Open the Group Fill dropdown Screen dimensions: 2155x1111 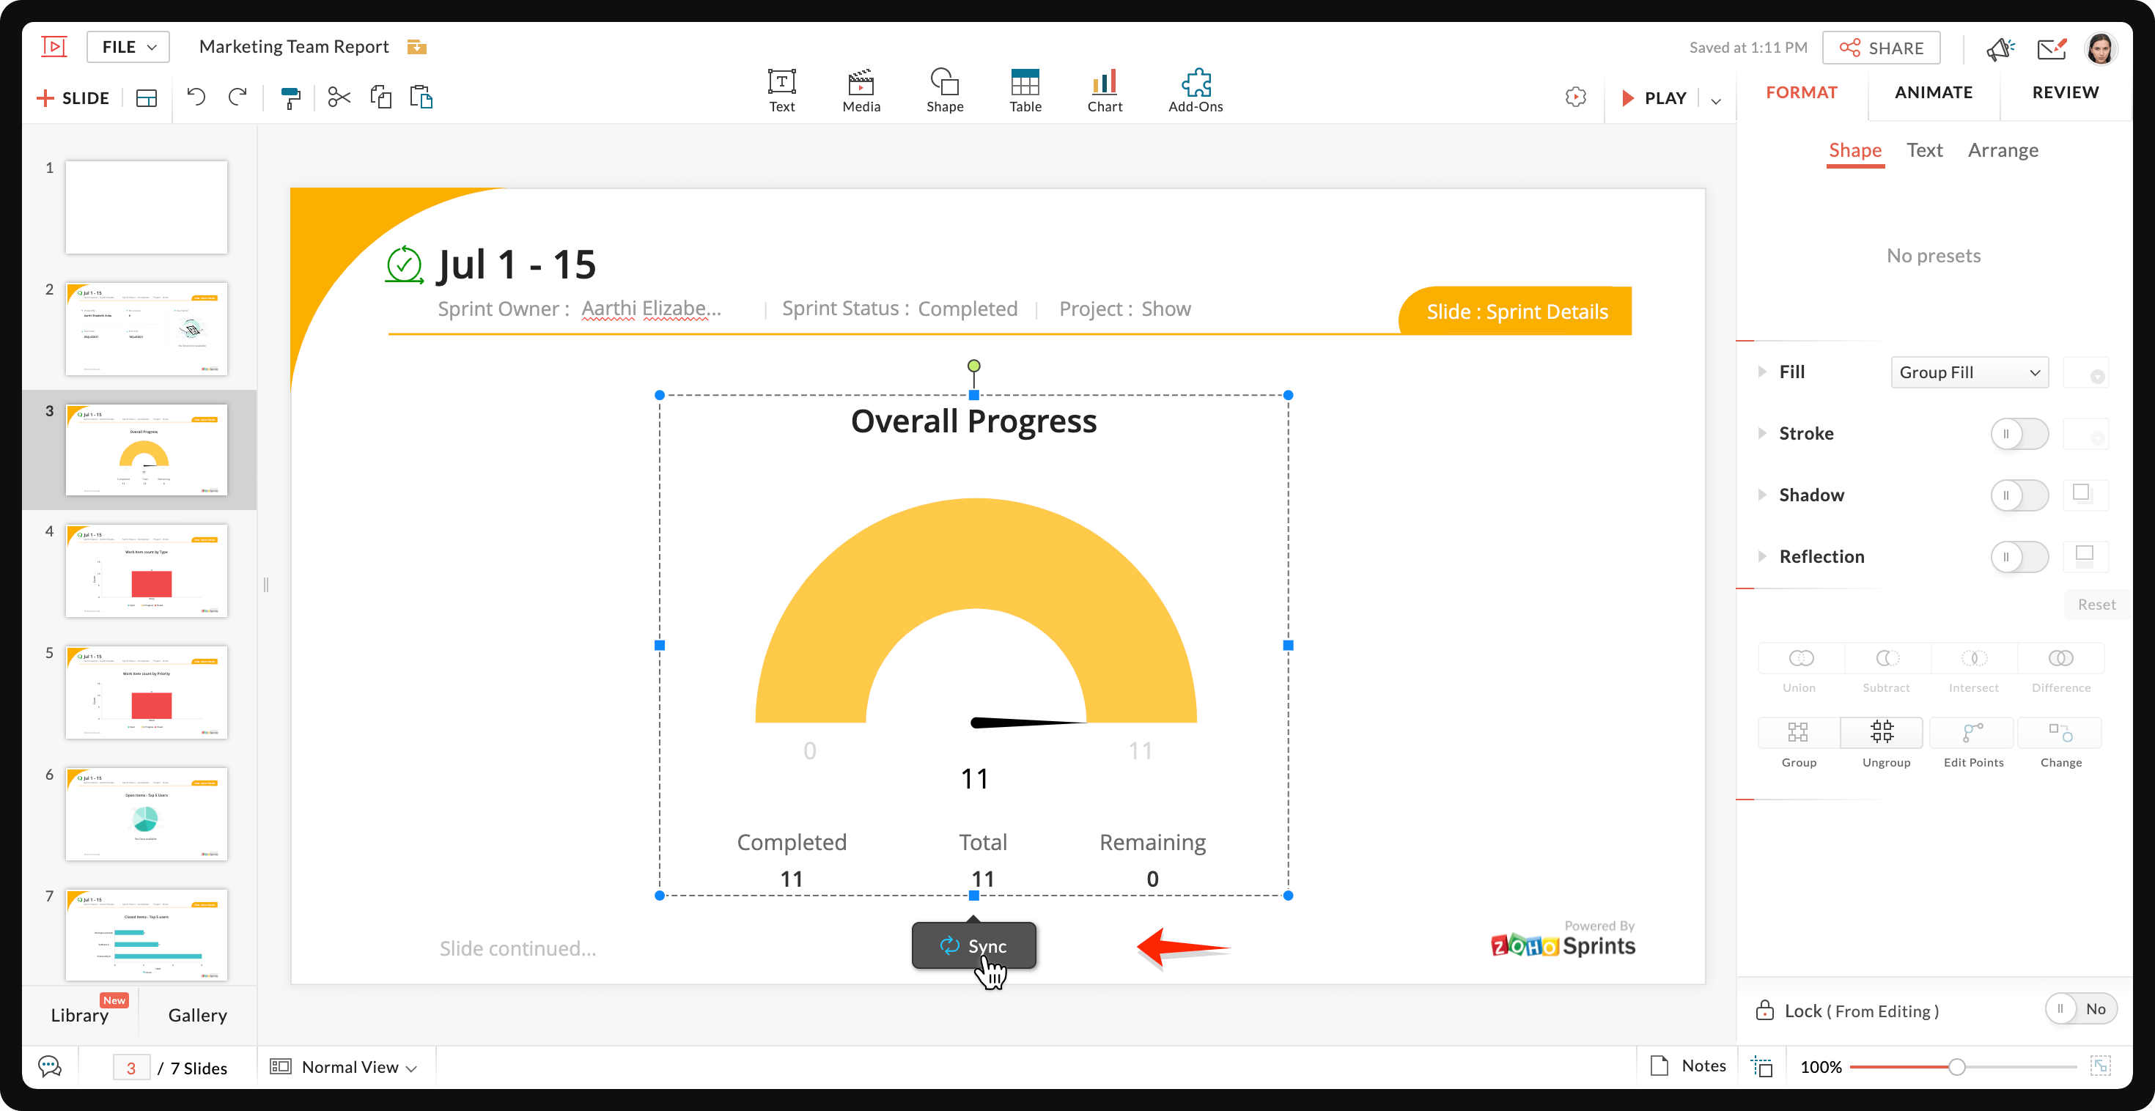click(x=1968, y=372)
